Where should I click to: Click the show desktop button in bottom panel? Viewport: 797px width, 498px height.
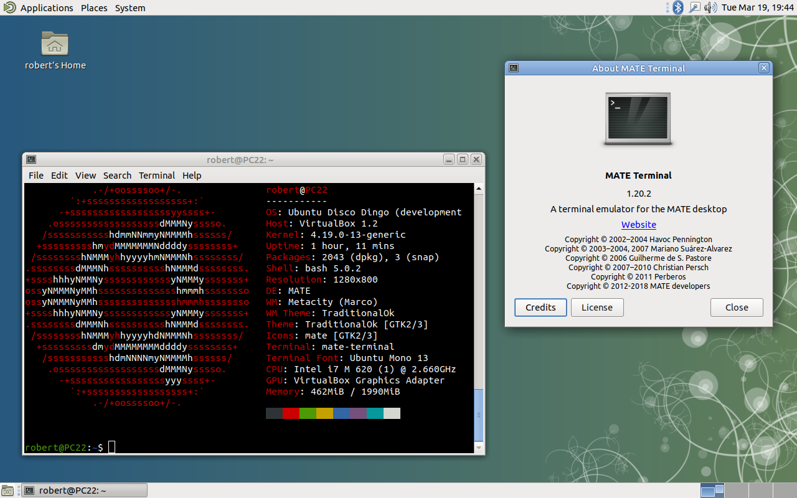tap(7, 491)
